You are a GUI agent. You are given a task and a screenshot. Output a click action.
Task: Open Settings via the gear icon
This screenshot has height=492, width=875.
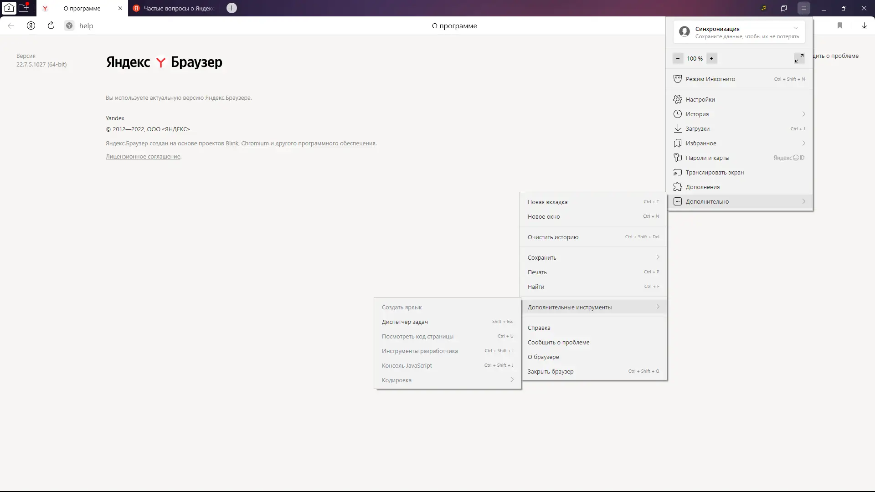click(x=678, y=99)
